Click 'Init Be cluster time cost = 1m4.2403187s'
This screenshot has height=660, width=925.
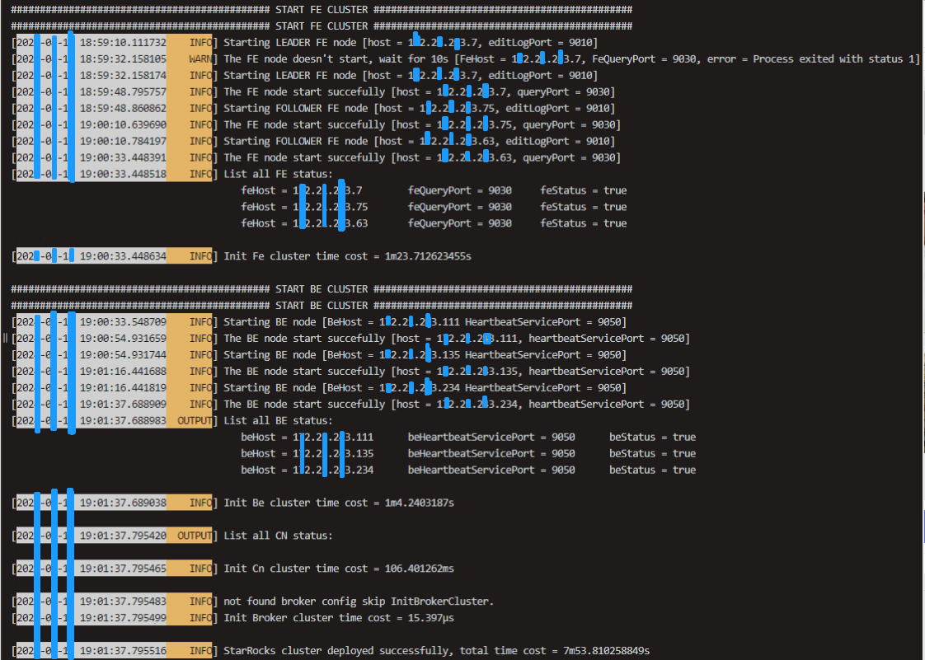pos(339,503)
